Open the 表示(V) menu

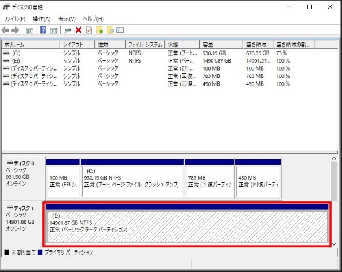(67, 19)
